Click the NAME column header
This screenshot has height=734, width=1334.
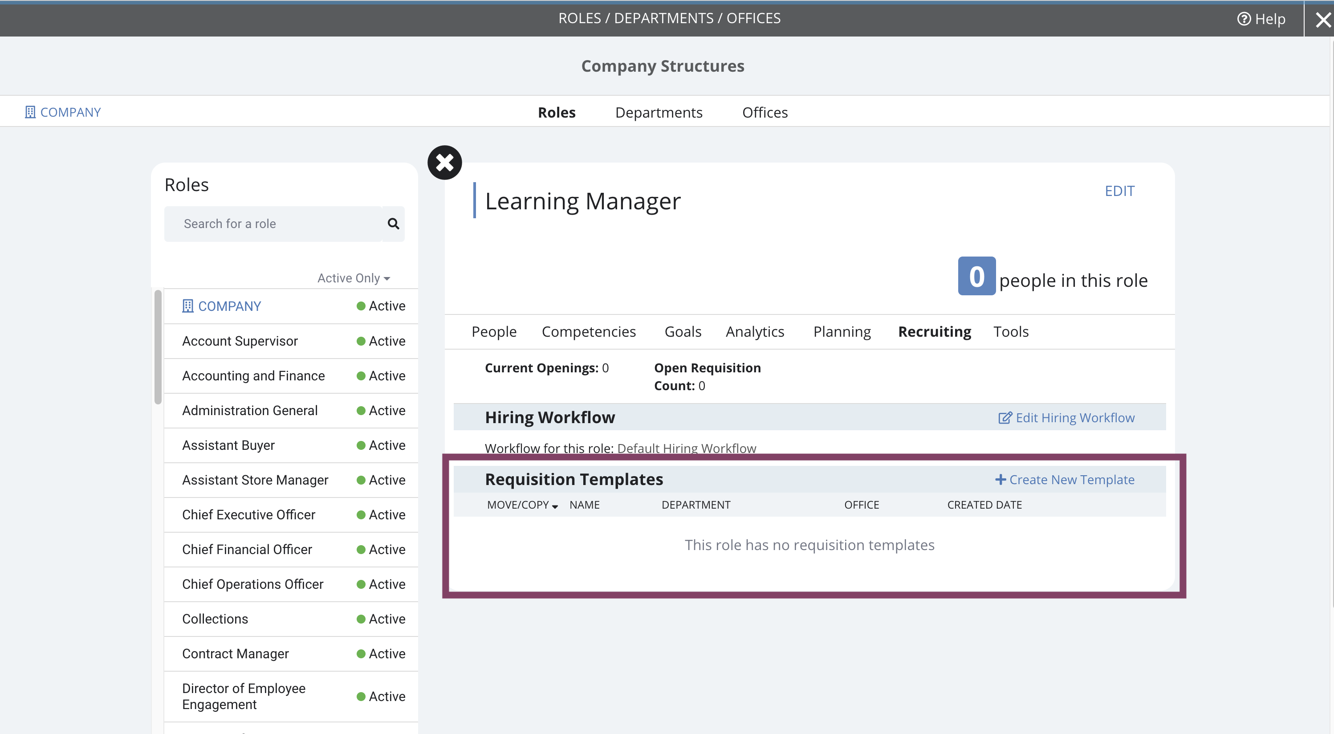584,505
